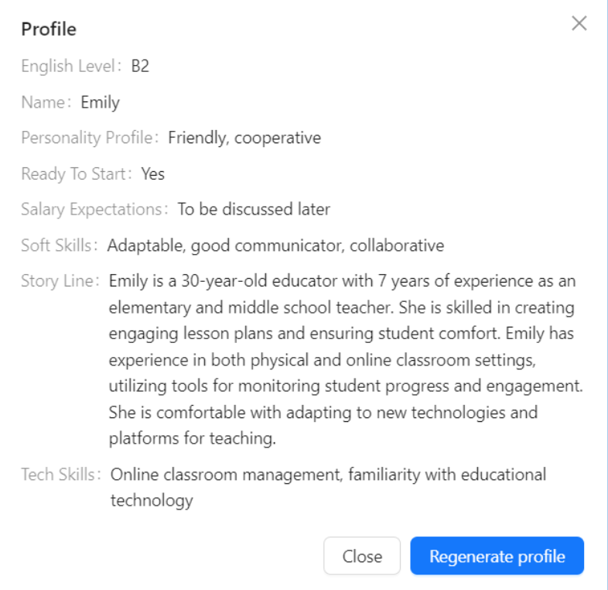
Task: Click the Regenerate profile button
Action: (x=497, y=556)
